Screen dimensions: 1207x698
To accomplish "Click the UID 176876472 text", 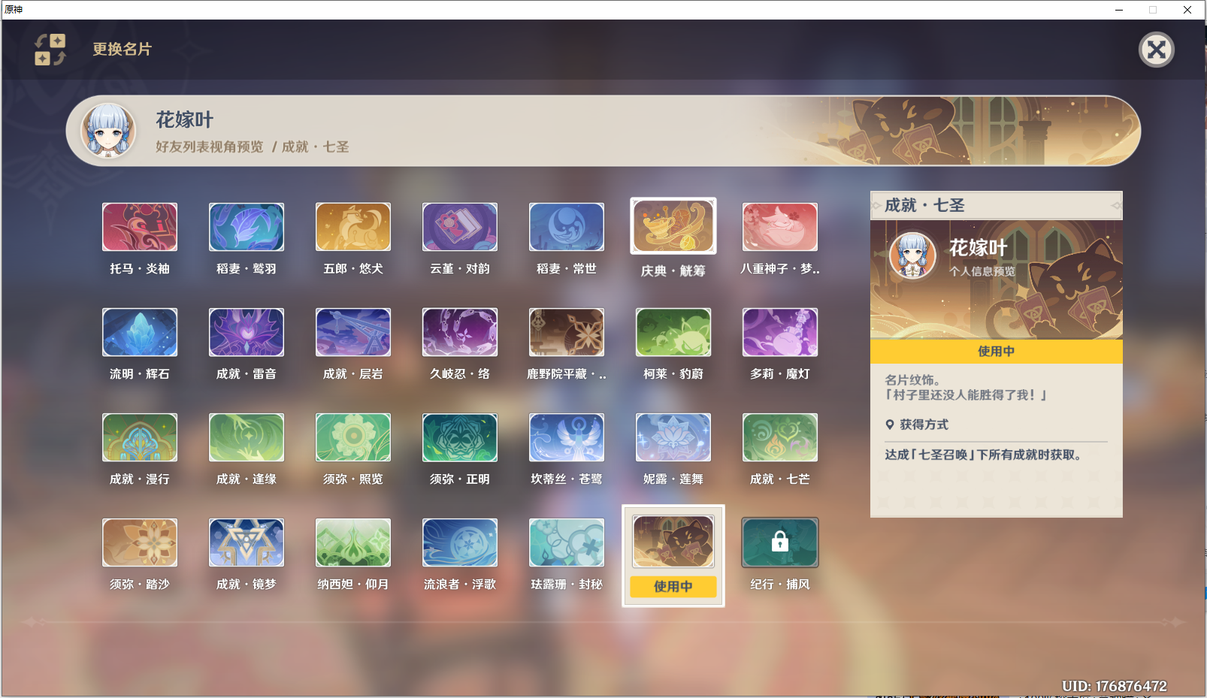I will pos(1115,686).
